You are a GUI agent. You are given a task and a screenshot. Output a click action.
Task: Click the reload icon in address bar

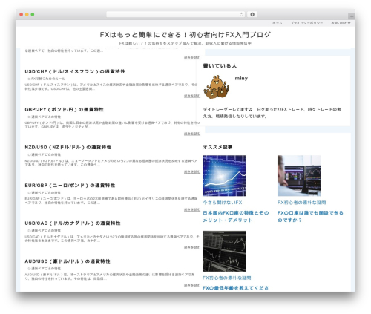(241, 15)
